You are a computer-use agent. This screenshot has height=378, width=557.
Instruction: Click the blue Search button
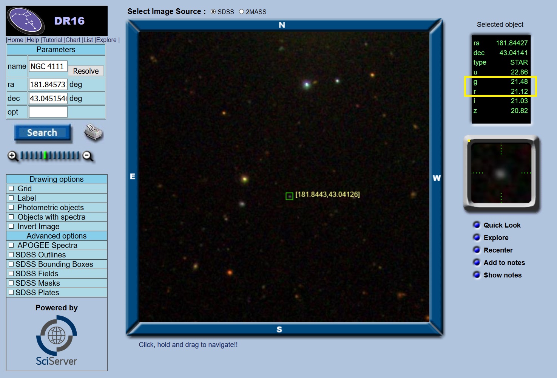[42, 133]
